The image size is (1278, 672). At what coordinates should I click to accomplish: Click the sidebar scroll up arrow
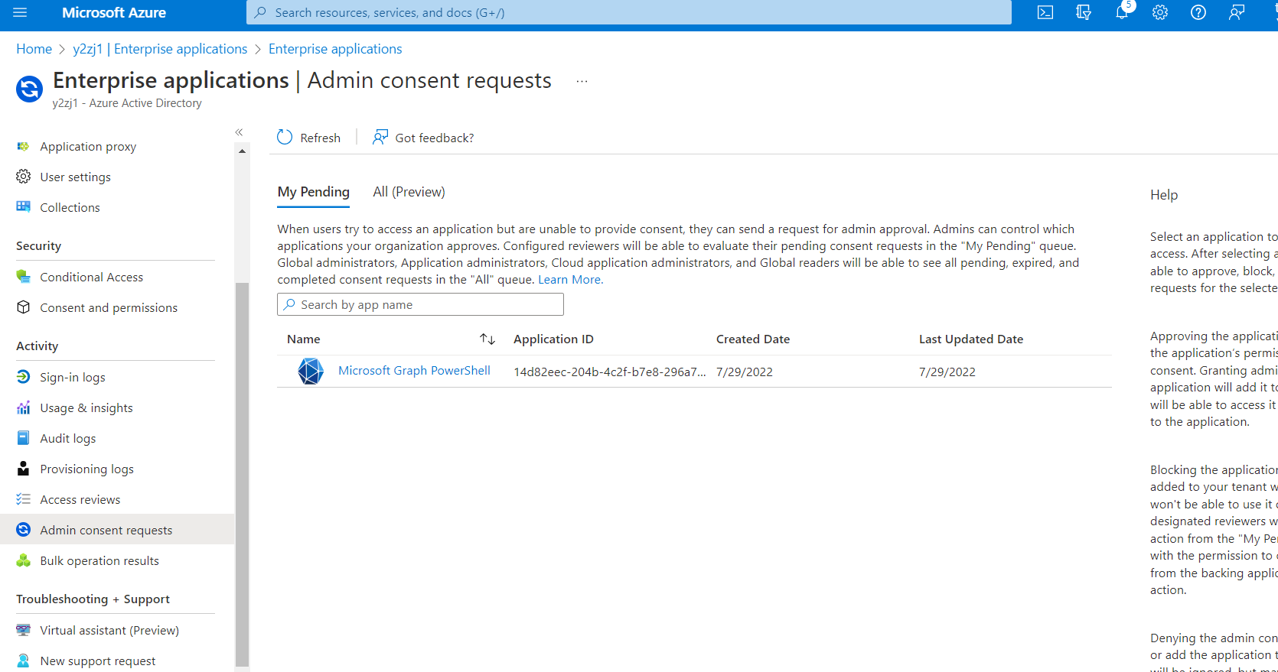(242, 151)
